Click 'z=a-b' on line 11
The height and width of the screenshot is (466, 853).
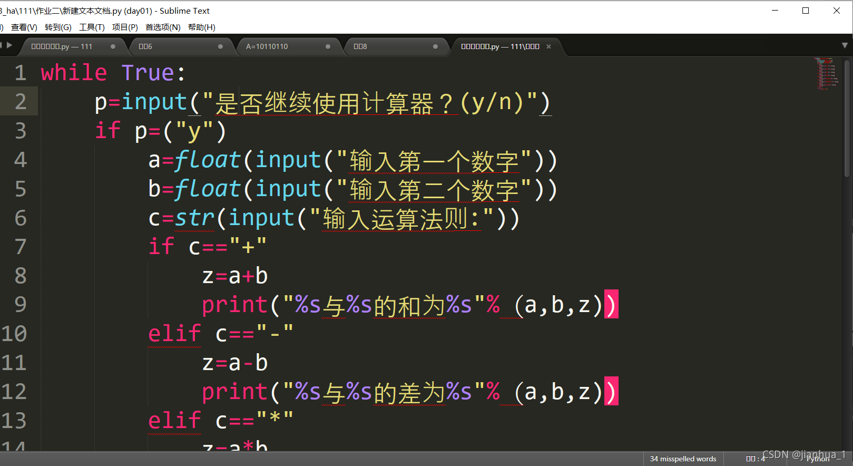pyautogui.click(x=235, y=363)
